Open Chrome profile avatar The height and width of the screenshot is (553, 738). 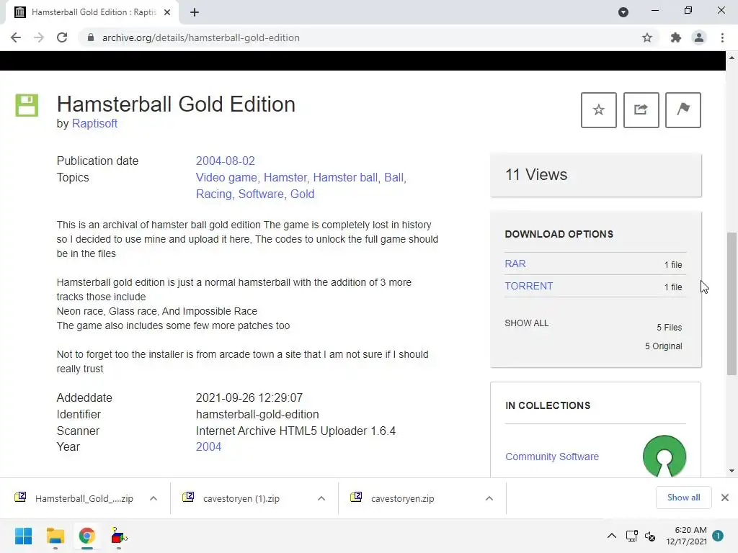(699, 37)
